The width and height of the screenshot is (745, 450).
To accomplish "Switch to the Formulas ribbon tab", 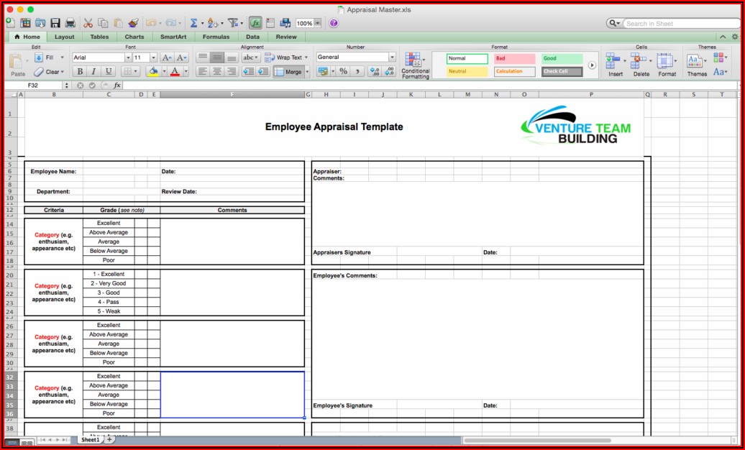I will coord(216,37).
